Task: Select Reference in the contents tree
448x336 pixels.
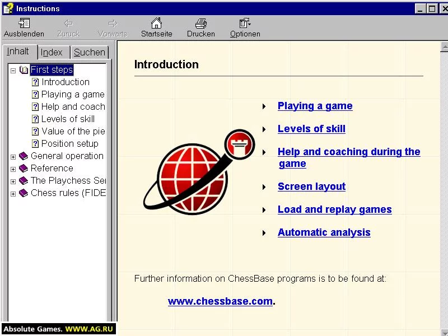Action: tap(52, 169)
